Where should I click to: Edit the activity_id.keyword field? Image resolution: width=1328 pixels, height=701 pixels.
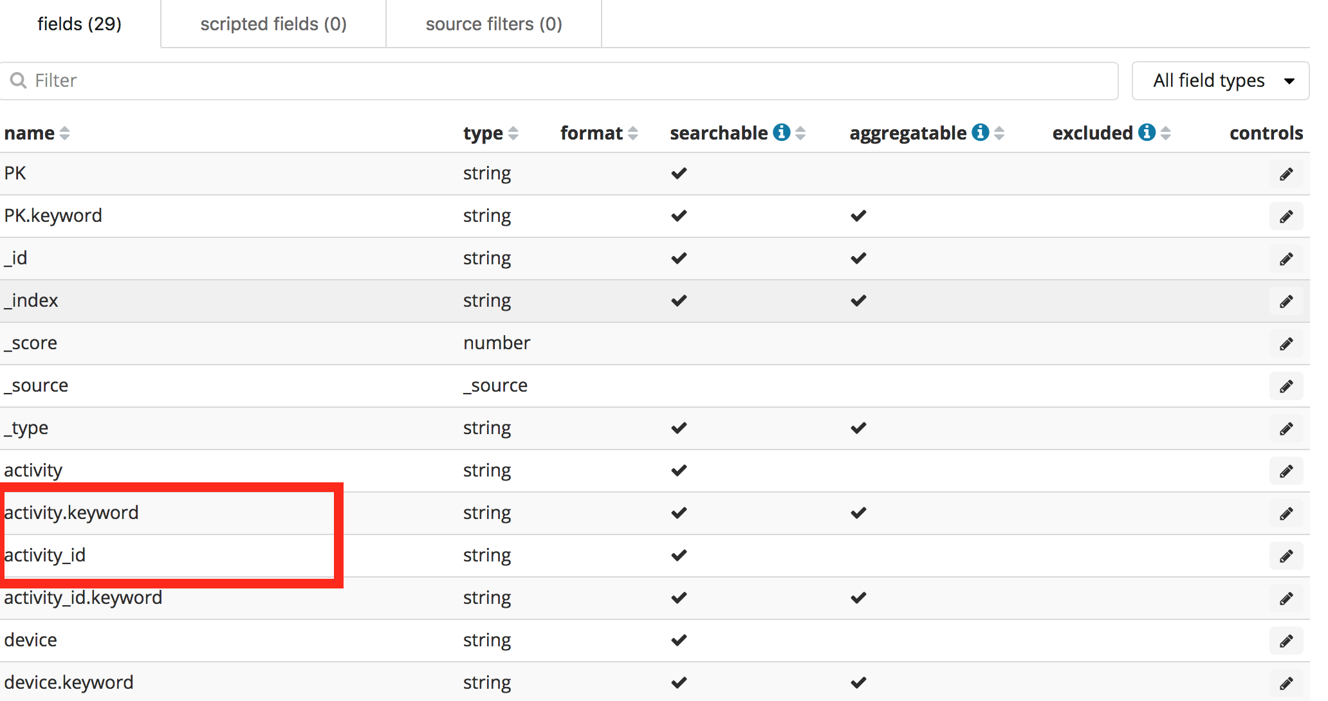point(1286,599)
